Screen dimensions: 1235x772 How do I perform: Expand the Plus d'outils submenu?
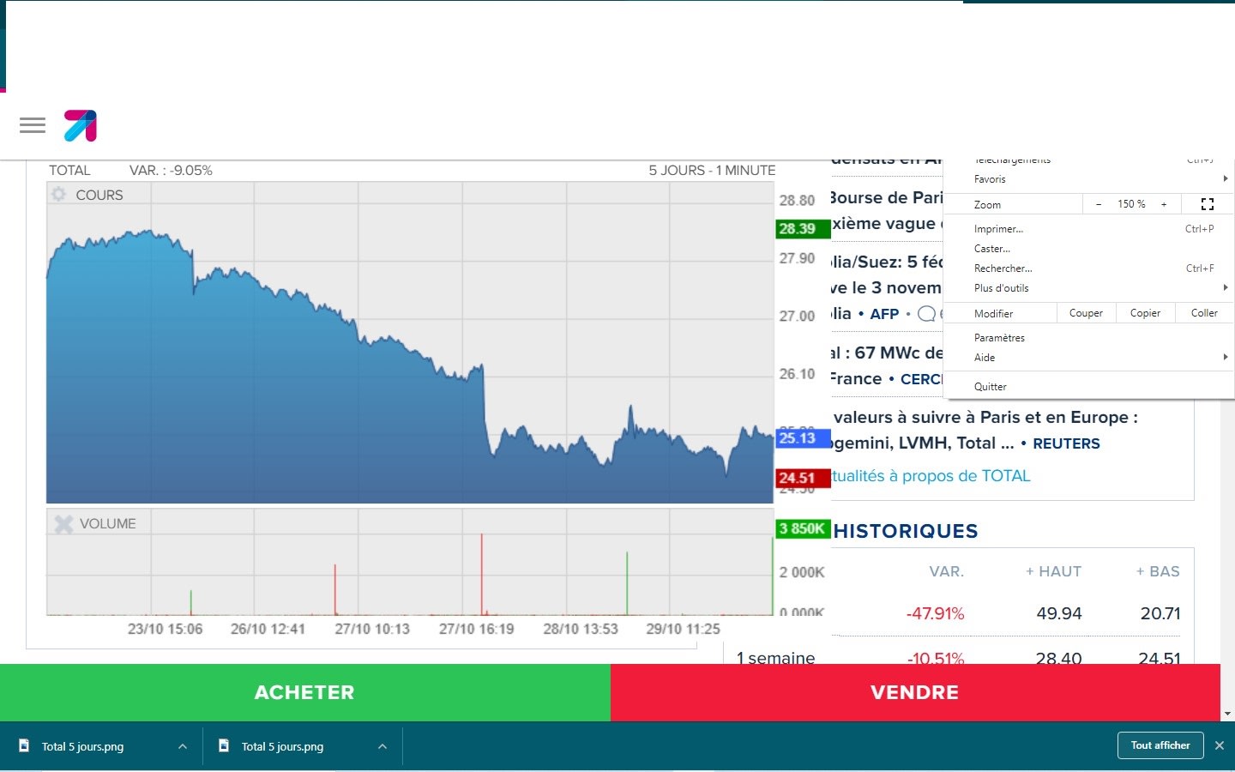click(x=1087, y=288)
